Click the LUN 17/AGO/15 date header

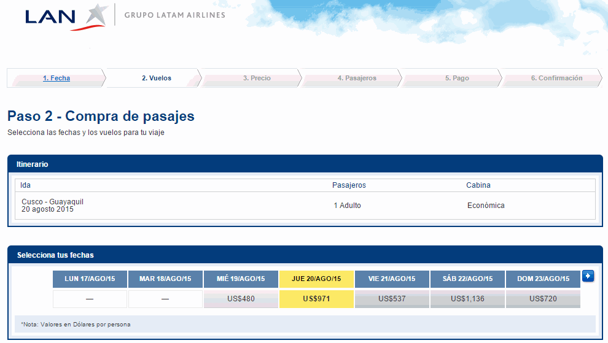pyautogui.click(x=90, y=279)
